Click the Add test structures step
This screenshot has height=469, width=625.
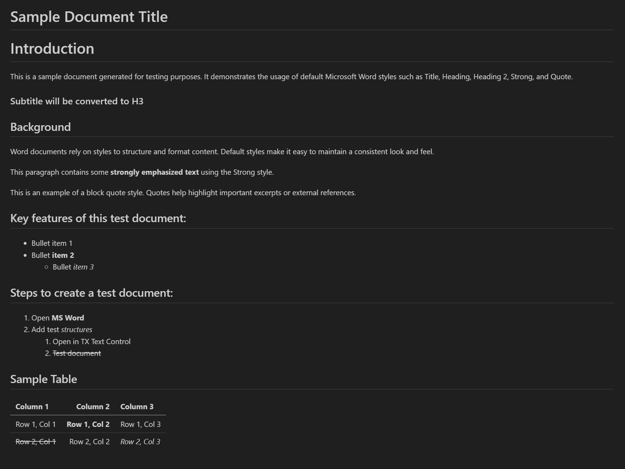61,329
